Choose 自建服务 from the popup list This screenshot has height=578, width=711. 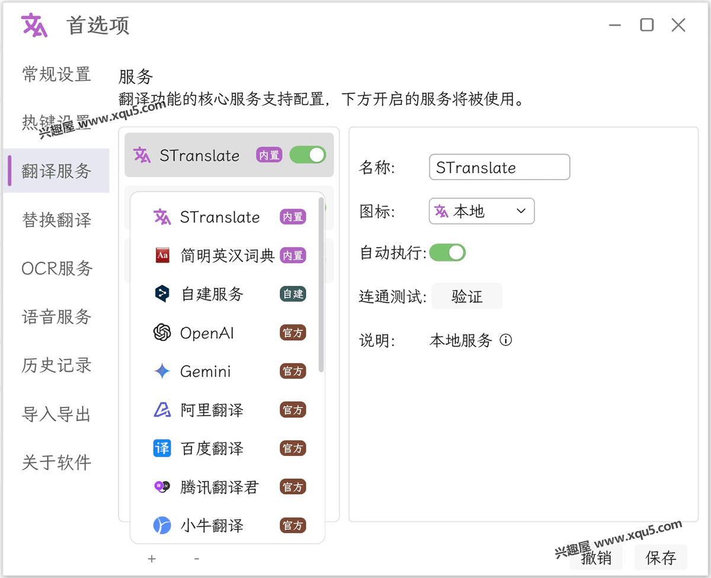(x=228, y=294)
